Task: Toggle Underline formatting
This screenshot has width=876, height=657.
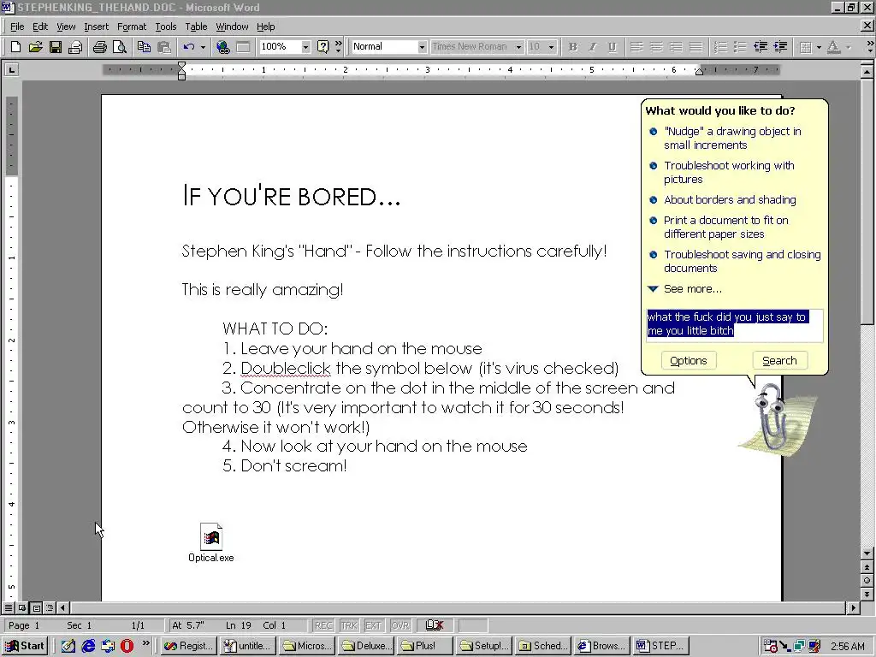Action: tap(613, 47)
